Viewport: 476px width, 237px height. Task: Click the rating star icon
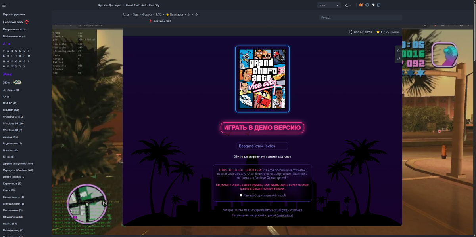(378, 32)
